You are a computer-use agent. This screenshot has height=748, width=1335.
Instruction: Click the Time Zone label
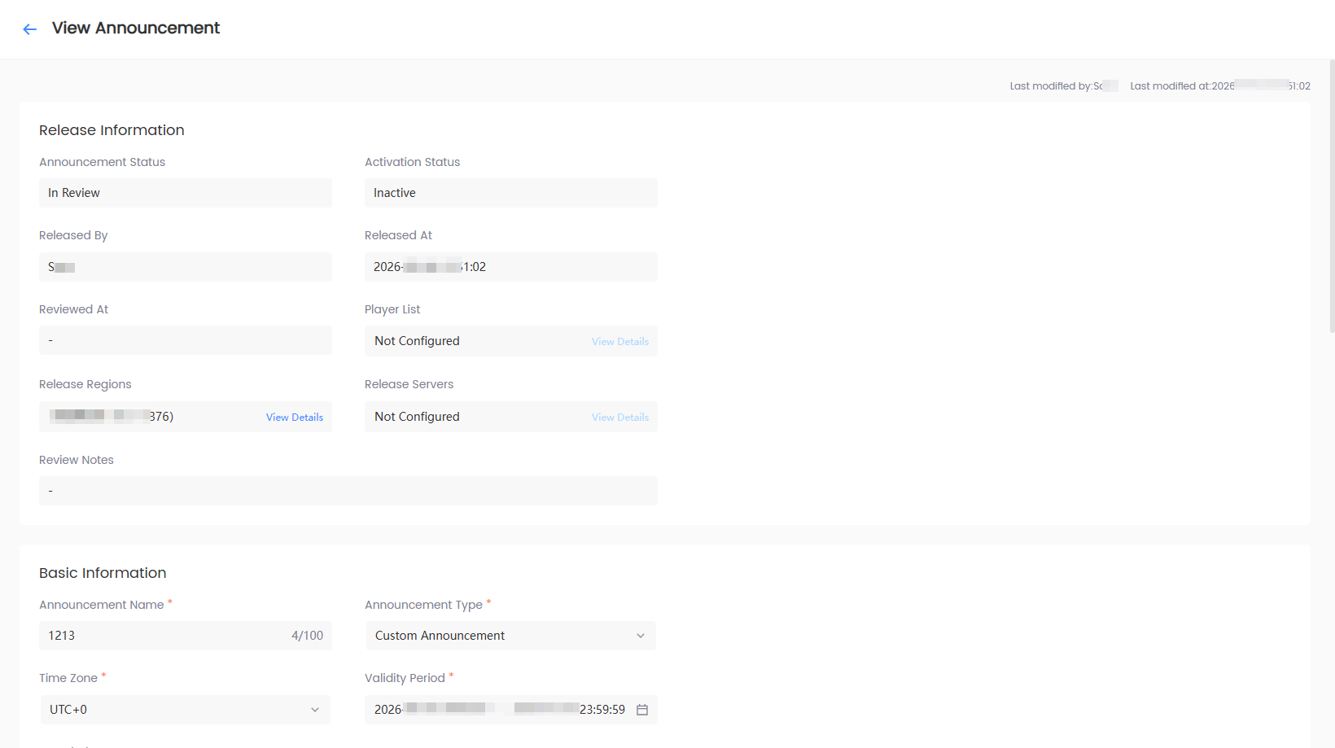tap(68, 678)
